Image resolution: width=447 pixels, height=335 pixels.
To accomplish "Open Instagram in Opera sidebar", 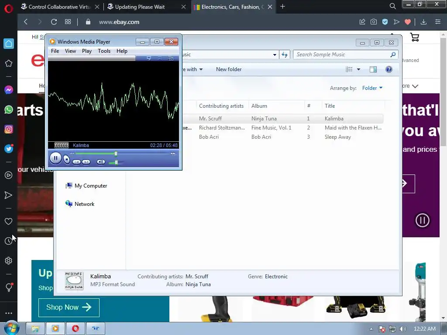I will (9, 129).
